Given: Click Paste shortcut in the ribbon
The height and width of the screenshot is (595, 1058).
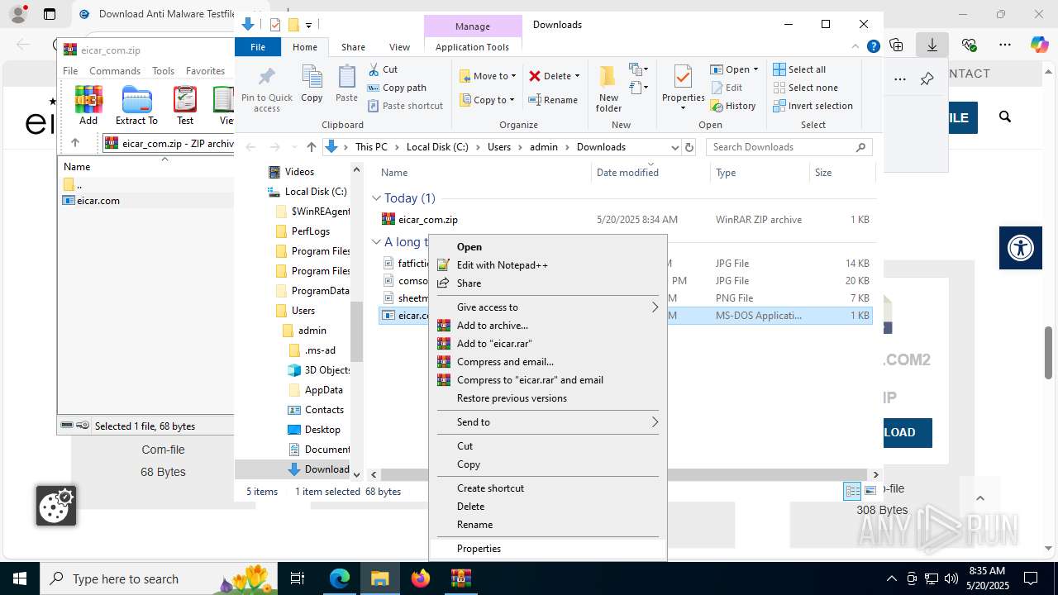Looking at the screenshot, I should [x=405, y=106].
